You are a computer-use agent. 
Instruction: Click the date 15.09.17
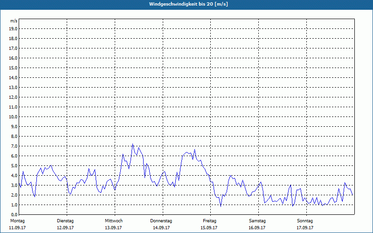tap(209, 228)
